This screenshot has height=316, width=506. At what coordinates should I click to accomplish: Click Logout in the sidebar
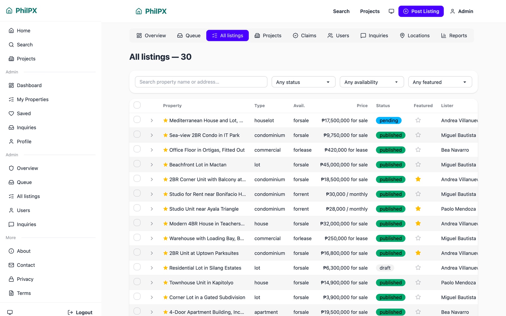[80, 312]
